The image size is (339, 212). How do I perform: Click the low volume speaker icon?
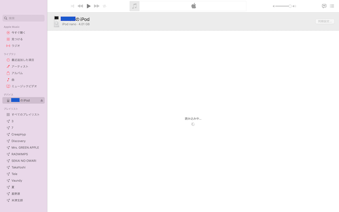(x=273, y=6)
